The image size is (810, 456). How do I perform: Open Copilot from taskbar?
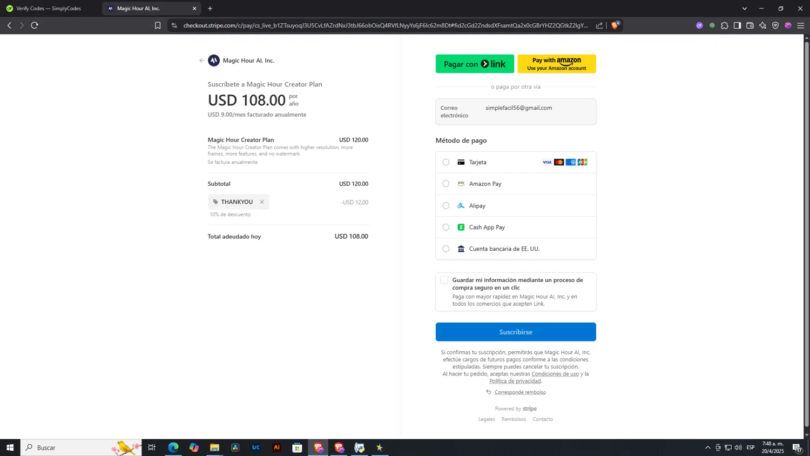pos(194,447)
